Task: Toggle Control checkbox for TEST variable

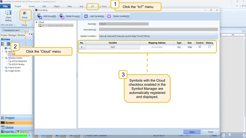Action: [200, 47]
